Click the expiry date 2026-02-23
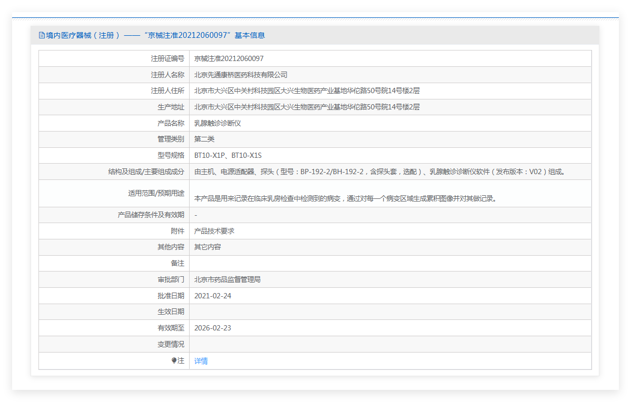 coord(212,328)
